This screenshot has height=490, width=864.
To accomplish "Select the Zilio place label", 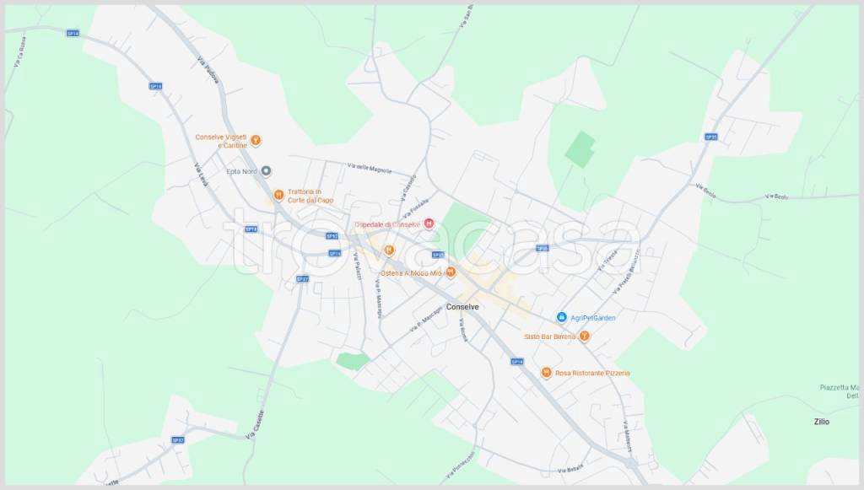I will [x=821, y=421].
